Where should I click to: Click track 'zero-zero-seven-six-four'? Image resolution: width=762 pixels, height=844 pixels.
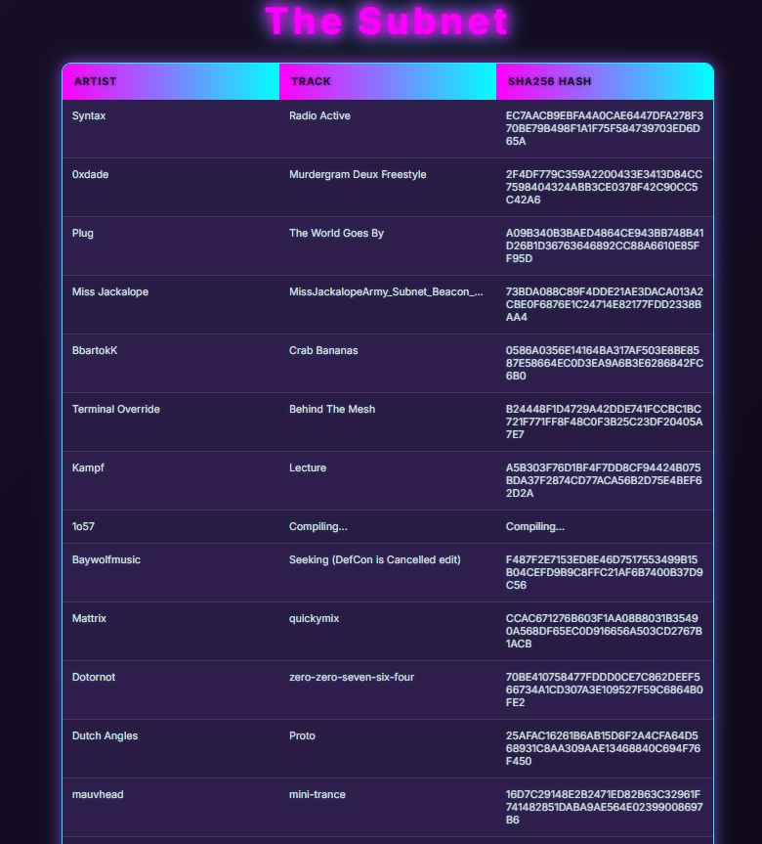click(x=352, y=677)
